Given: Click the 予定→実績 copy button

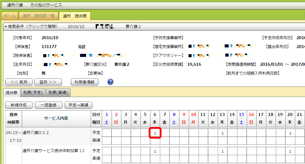Looking at the screenshot, I should [x=78, y=105].
